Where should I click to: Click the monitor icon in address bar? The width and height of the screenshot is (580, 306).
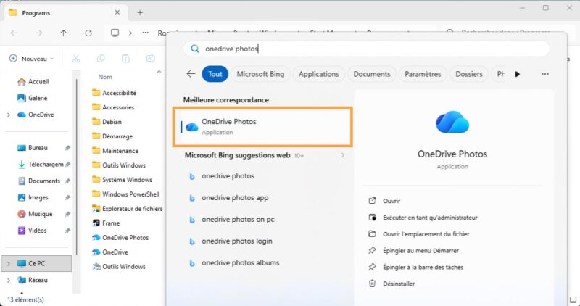coord(115,33)
